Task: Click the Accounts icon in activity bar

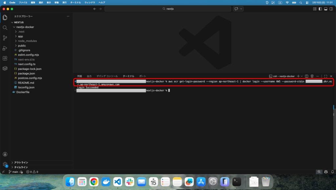Action: click(5, 154)
